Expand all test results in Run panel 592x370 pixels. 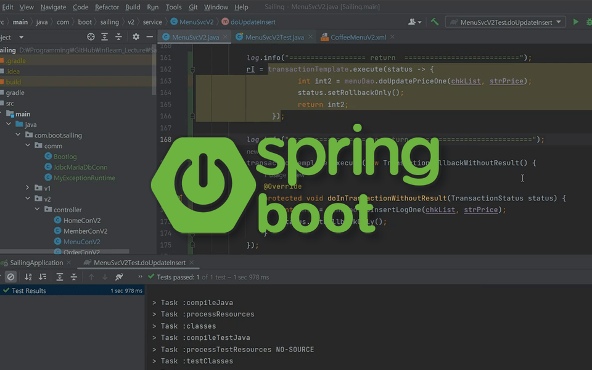click(x=60, y=277)
